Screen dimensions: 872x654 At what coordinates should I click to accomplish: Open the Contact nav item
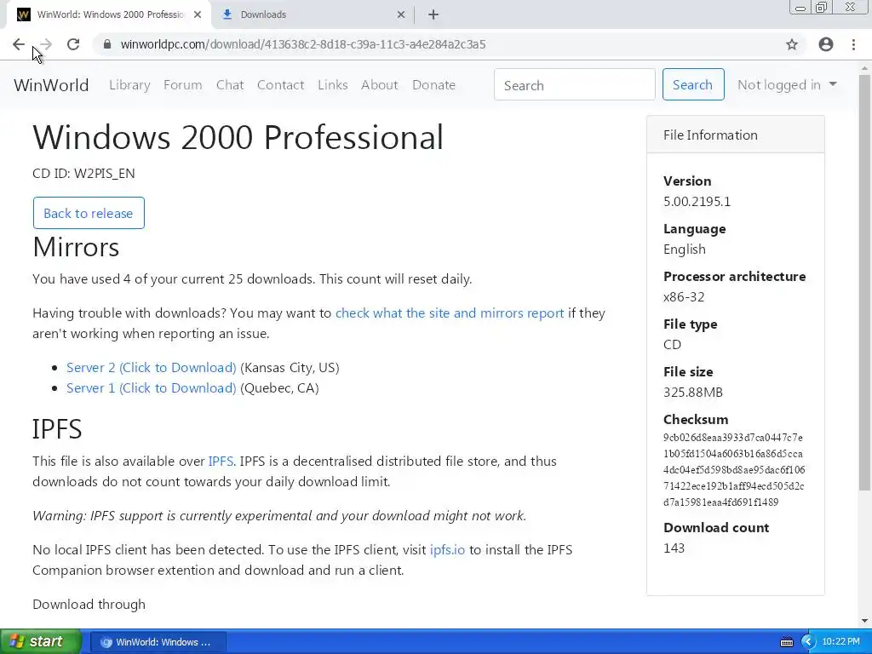(280, 85)
